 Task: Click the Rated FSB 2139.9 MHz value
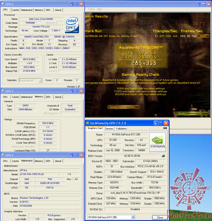(29, 71)
